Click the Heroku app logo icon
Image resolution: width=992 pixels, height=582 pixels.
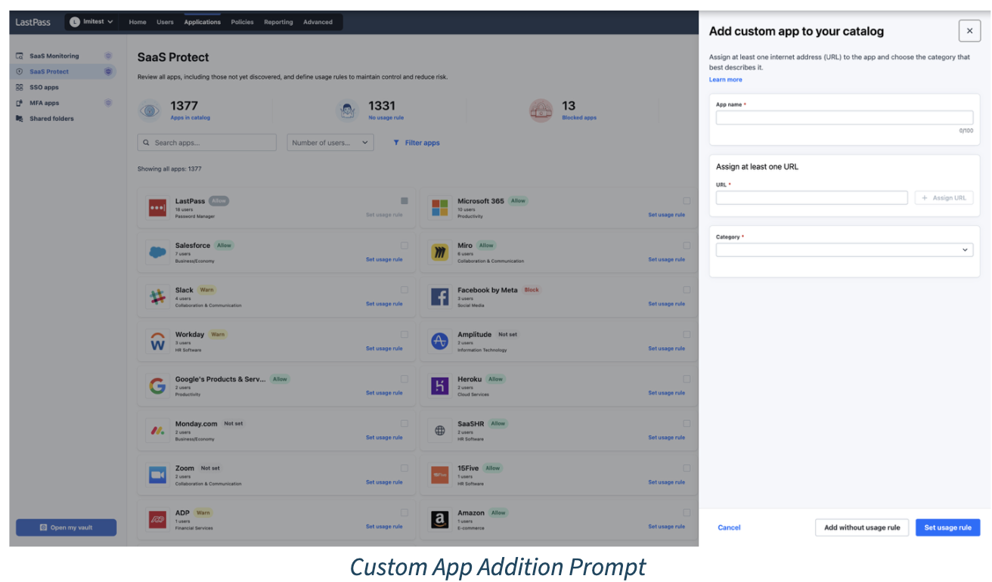coord(439,386)
